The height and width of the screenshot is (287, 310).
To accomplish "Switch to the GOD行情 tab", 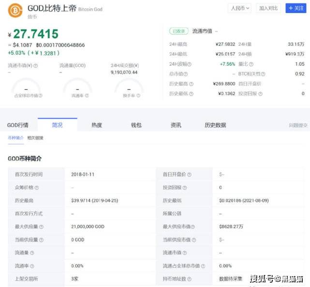I will [x=18, y=125].
